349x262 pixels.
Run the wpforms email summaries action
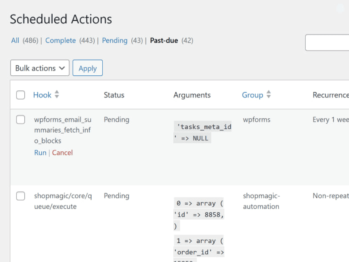40,153
